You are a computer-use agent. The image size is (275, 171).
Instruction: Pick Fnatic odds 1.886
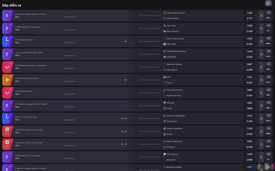coord(249,108)
